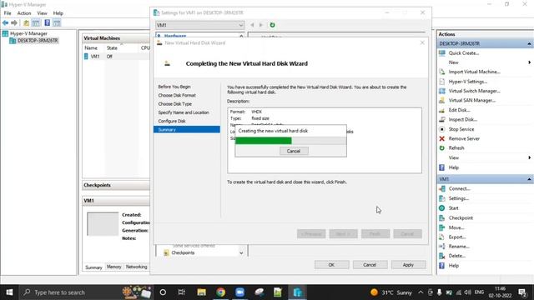Click Apply in Settings window

pos(408,265)
